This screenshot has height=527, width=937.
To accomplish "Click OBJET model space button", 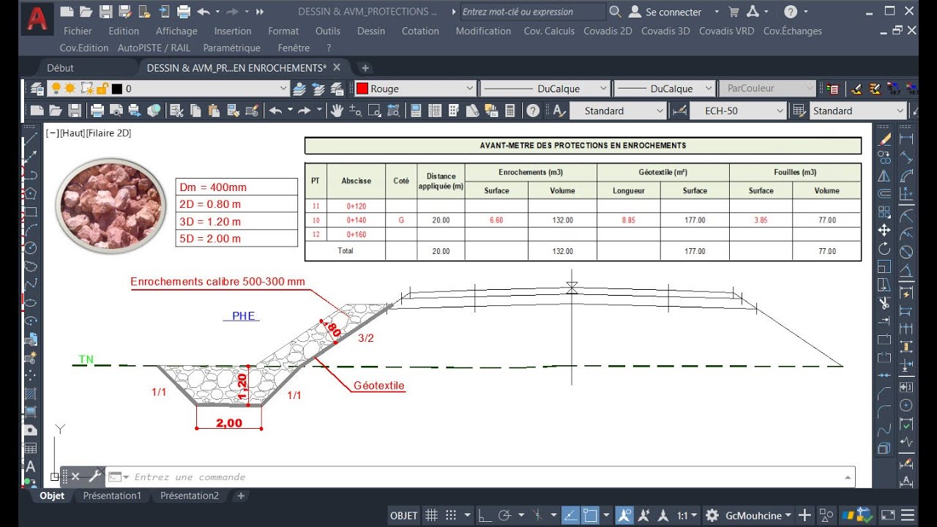I will (x=403, y=515).
